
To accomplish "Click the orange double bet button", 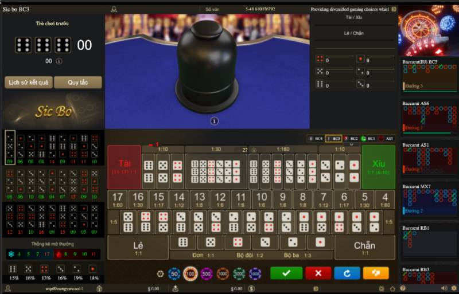I will [376, 273].
